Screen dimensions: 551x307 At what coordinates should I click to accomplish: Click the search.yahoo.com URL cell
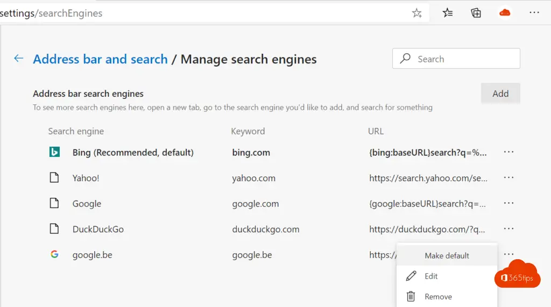[428, 178]
